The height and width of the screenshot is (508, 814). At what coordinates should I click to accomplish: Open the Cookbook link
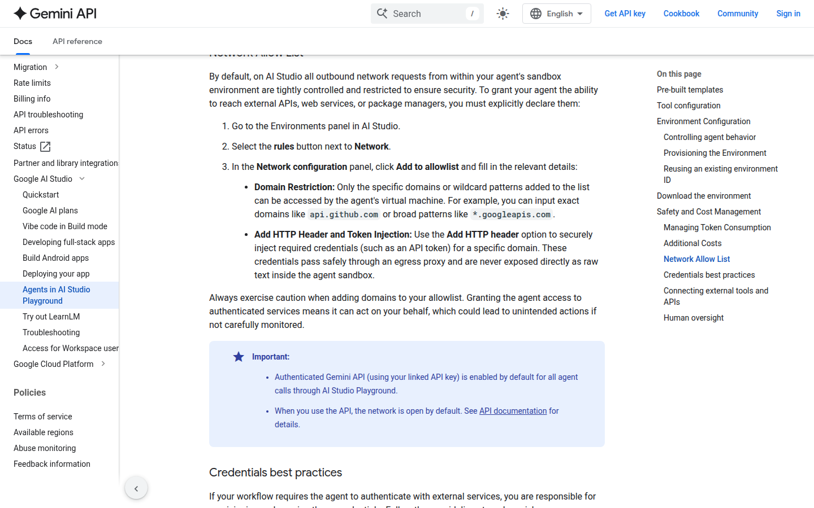pos(681,14)
